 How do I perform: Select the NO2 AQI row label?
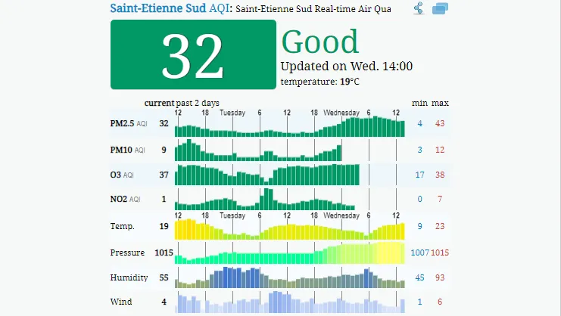[125, 199]
